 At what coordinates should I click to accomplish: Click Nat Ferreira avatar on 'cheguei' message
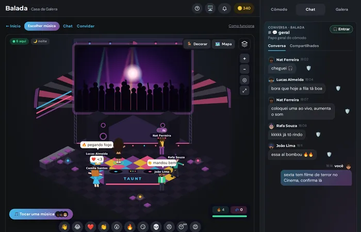(x=271, y=60)
